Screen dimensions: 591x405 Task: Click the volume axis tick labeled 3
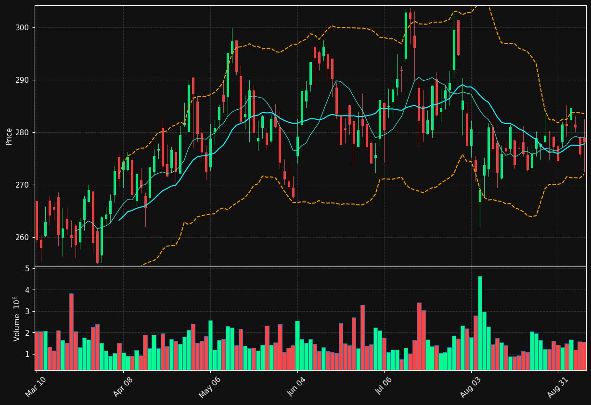coord(27,312)
